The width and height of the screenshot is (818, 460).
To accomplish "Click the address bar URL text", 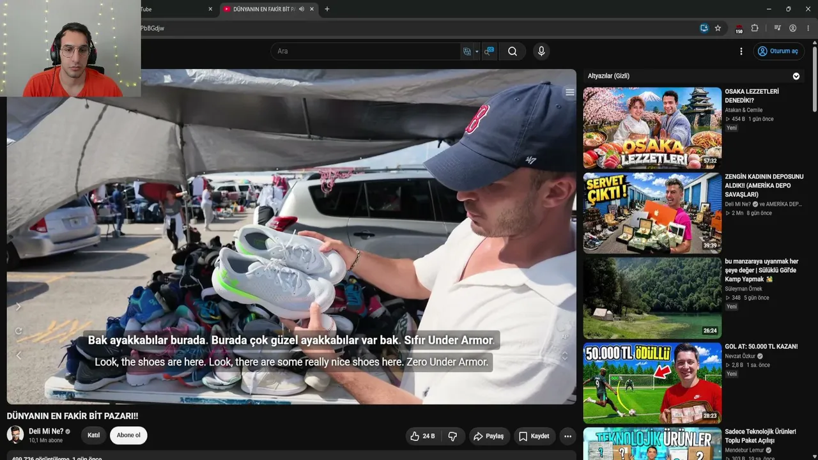I will [x=152, y=28].
